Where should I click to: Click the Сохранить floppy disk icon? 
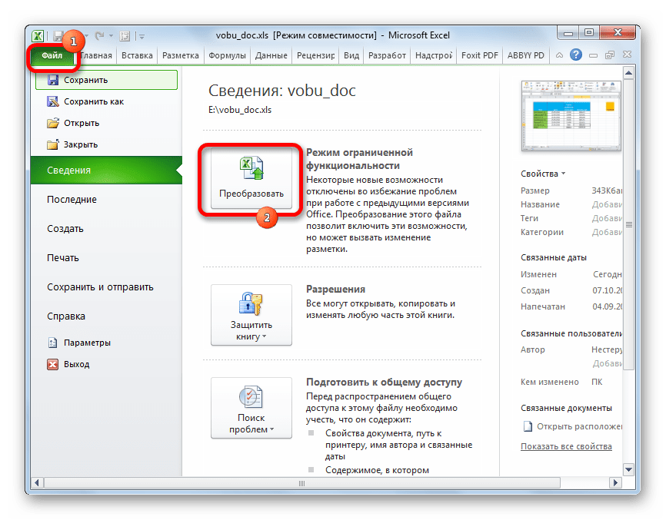[x=52, y=80]
